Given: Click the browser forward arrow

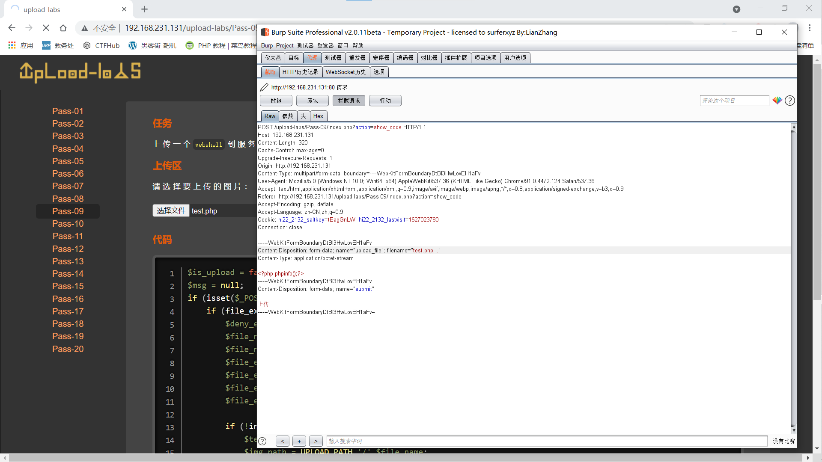Looking at the screenshot, I should coord(29,28).
